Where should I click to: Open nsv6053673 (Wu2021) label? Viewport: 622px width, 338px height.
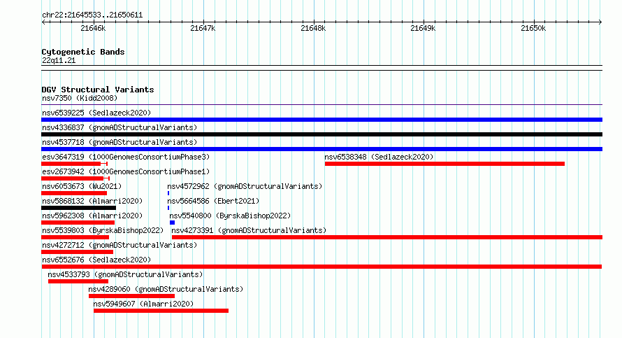click(82, 186)
